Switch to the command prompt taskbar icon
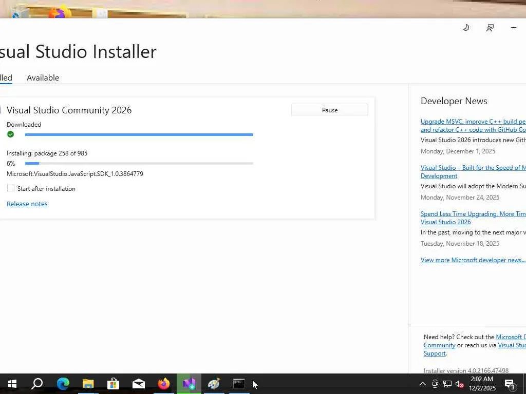 [x=239, y=384]
